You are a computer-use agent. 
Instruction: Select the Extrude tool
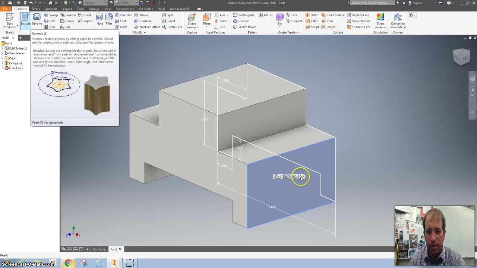[x=25, y=19]
